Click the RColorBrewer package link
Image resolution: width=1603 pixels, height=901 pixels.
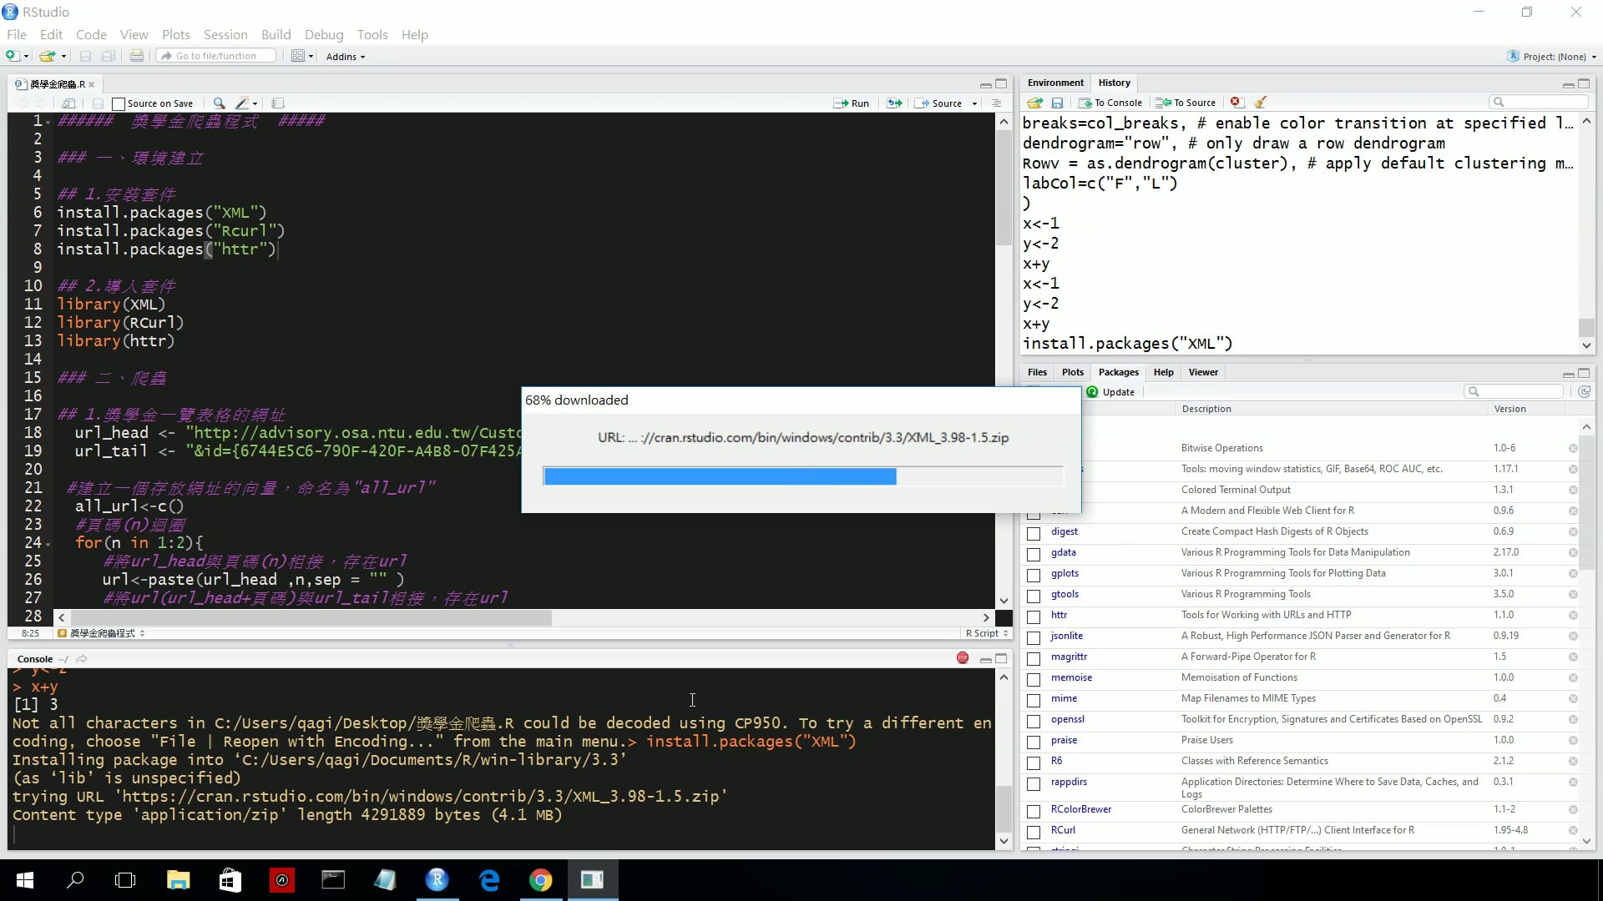(1080, 809)
